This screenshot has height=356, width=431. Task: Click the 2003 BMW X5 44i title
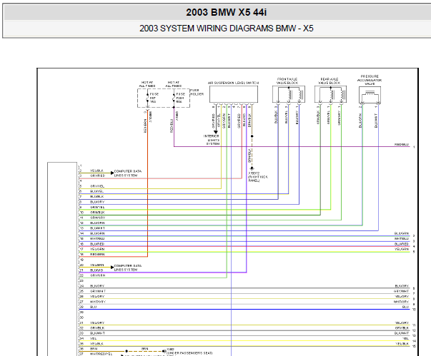pos(226,12)
